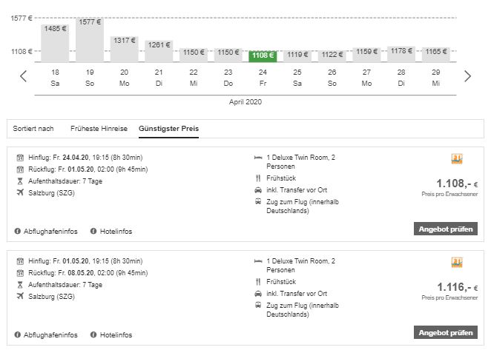Select the Günstigster Preis tab
This screenshot has width=491, height=350.
coord(168,129)
